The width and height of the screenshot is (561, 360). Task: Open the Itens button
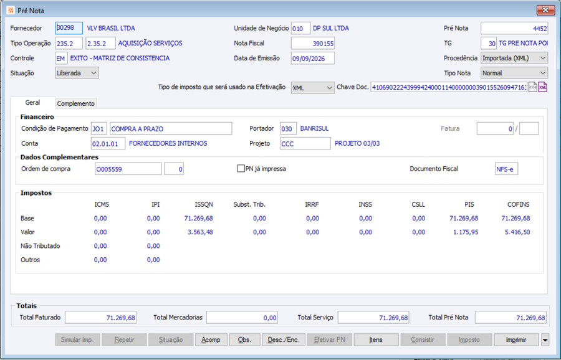376,339
